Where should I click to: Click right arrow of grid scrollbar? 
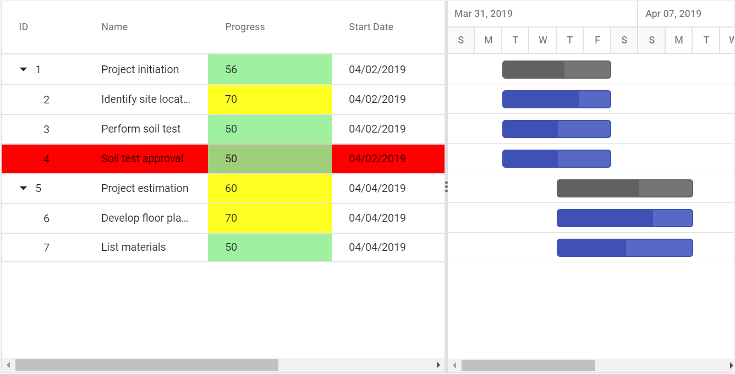pyautogui.click(x=438, y=365)
